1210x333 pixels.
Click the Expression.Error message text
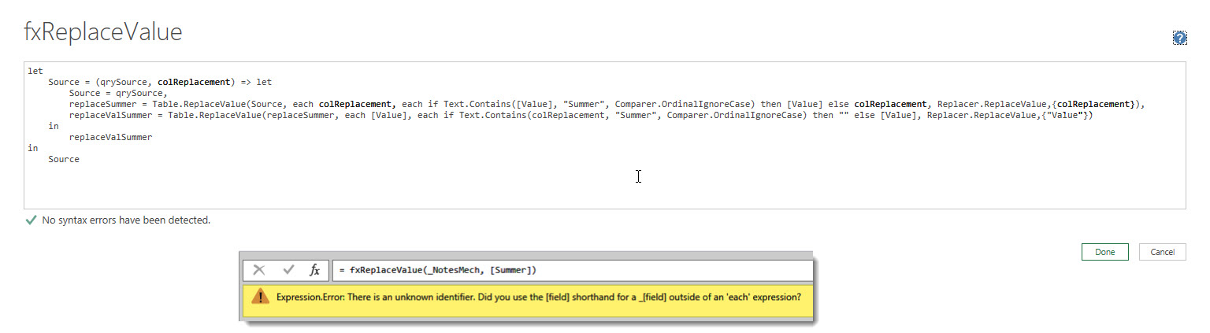coord(539,298)
